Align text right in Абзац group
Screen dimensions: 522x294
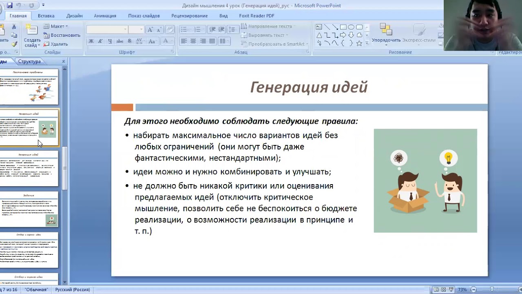coord(203,41)
